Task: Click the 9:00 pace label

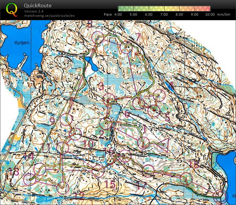Action: pos(194,14)
